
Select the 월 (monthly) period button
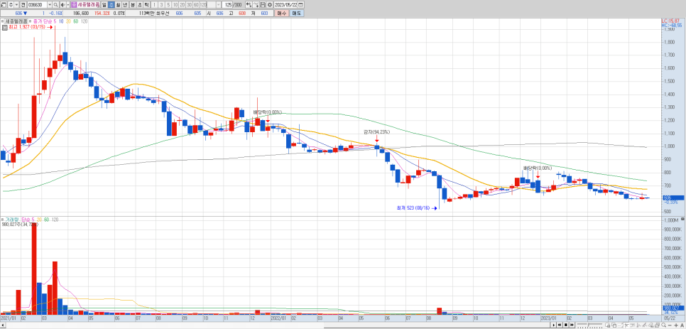pyautogui.click(x=118, y=4)
